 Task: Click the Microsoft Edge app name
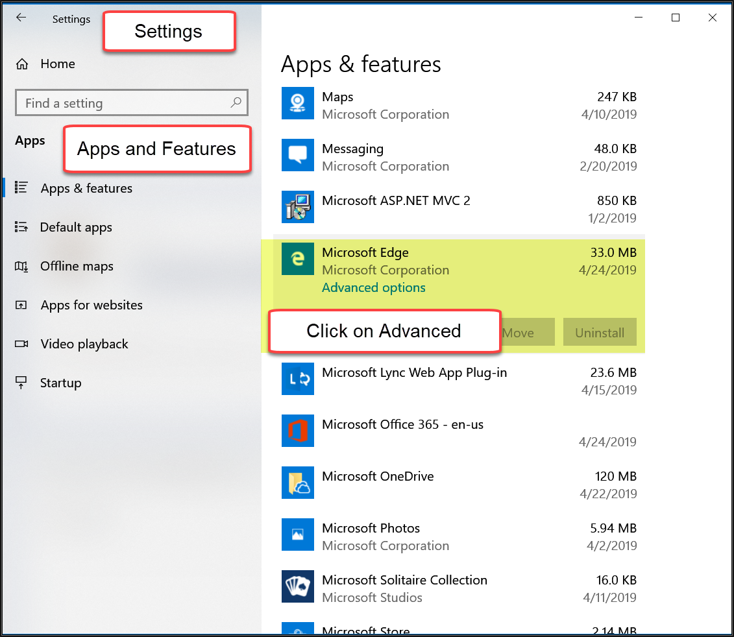coord(365,253)
